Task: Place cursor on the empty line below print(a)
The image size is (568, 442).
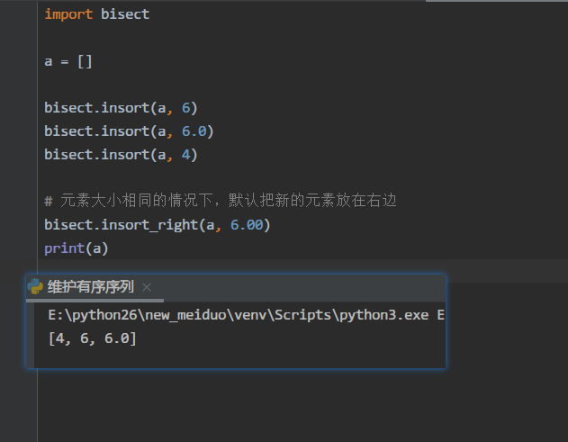Action: (270, 270)
